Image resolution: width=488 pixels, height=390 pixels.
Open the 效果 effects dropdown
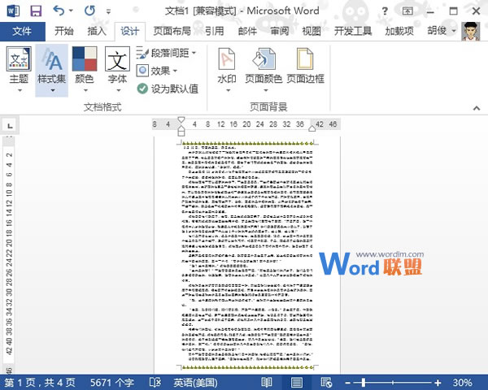[157, 71]
